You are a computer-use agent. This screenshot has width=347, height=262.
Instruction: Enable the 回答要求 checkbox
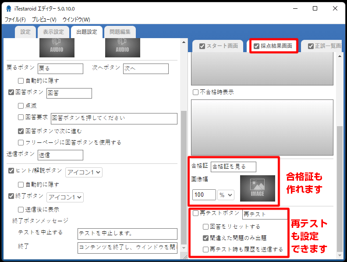21,117
